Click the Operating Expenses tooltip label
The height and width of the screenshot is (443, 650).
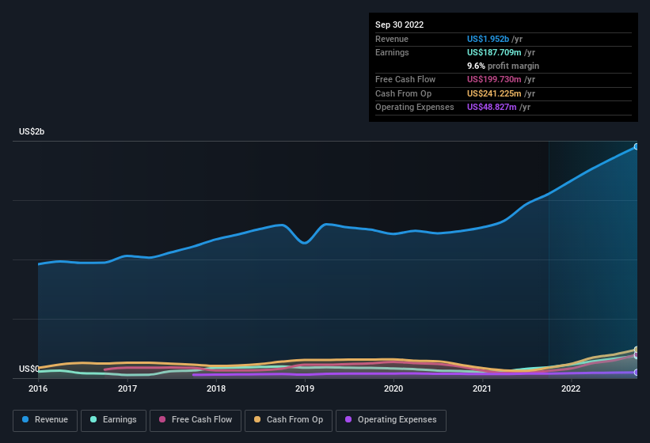[x=415, y=107]
